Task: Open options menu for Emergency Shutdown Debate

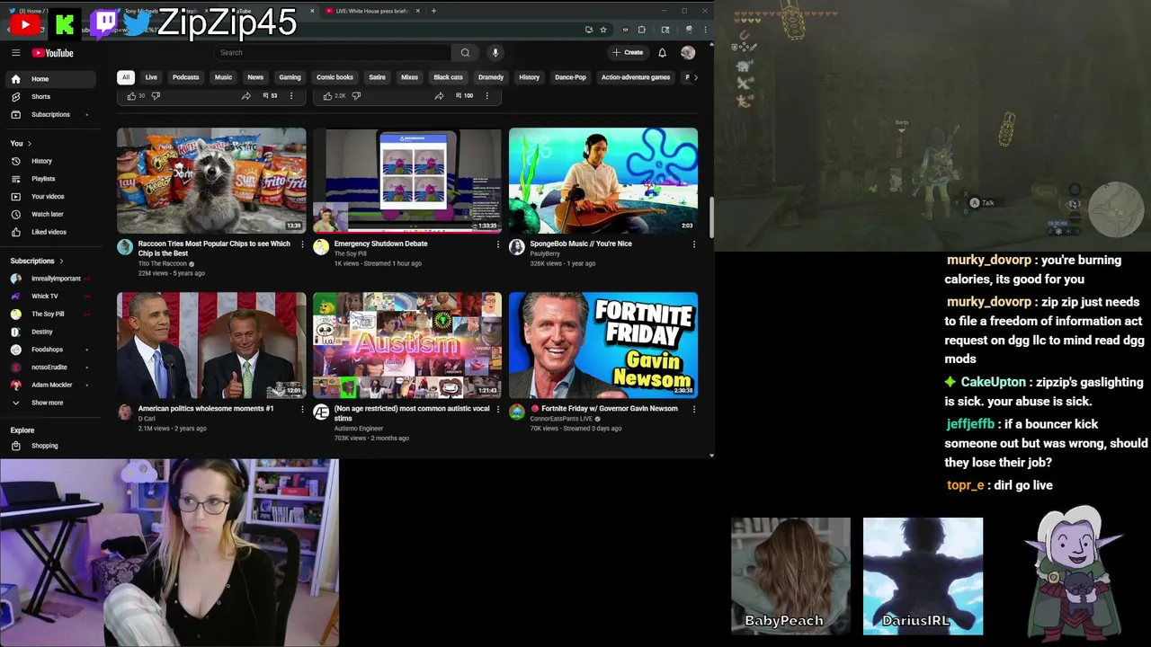Action: pyautogui.click(x=498, y=244)
